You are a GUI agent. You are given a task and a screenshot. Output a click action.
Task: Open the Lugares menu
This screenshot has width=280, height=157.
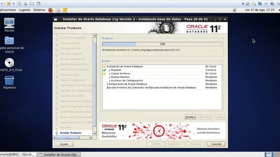pos(24,10)
